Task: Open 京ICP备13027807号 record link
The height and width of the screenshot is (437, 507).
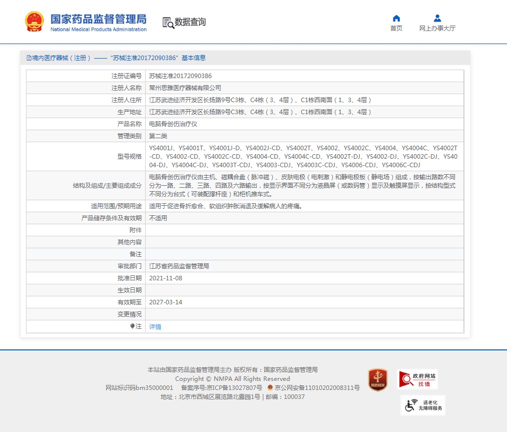Action: coord(222,387)
